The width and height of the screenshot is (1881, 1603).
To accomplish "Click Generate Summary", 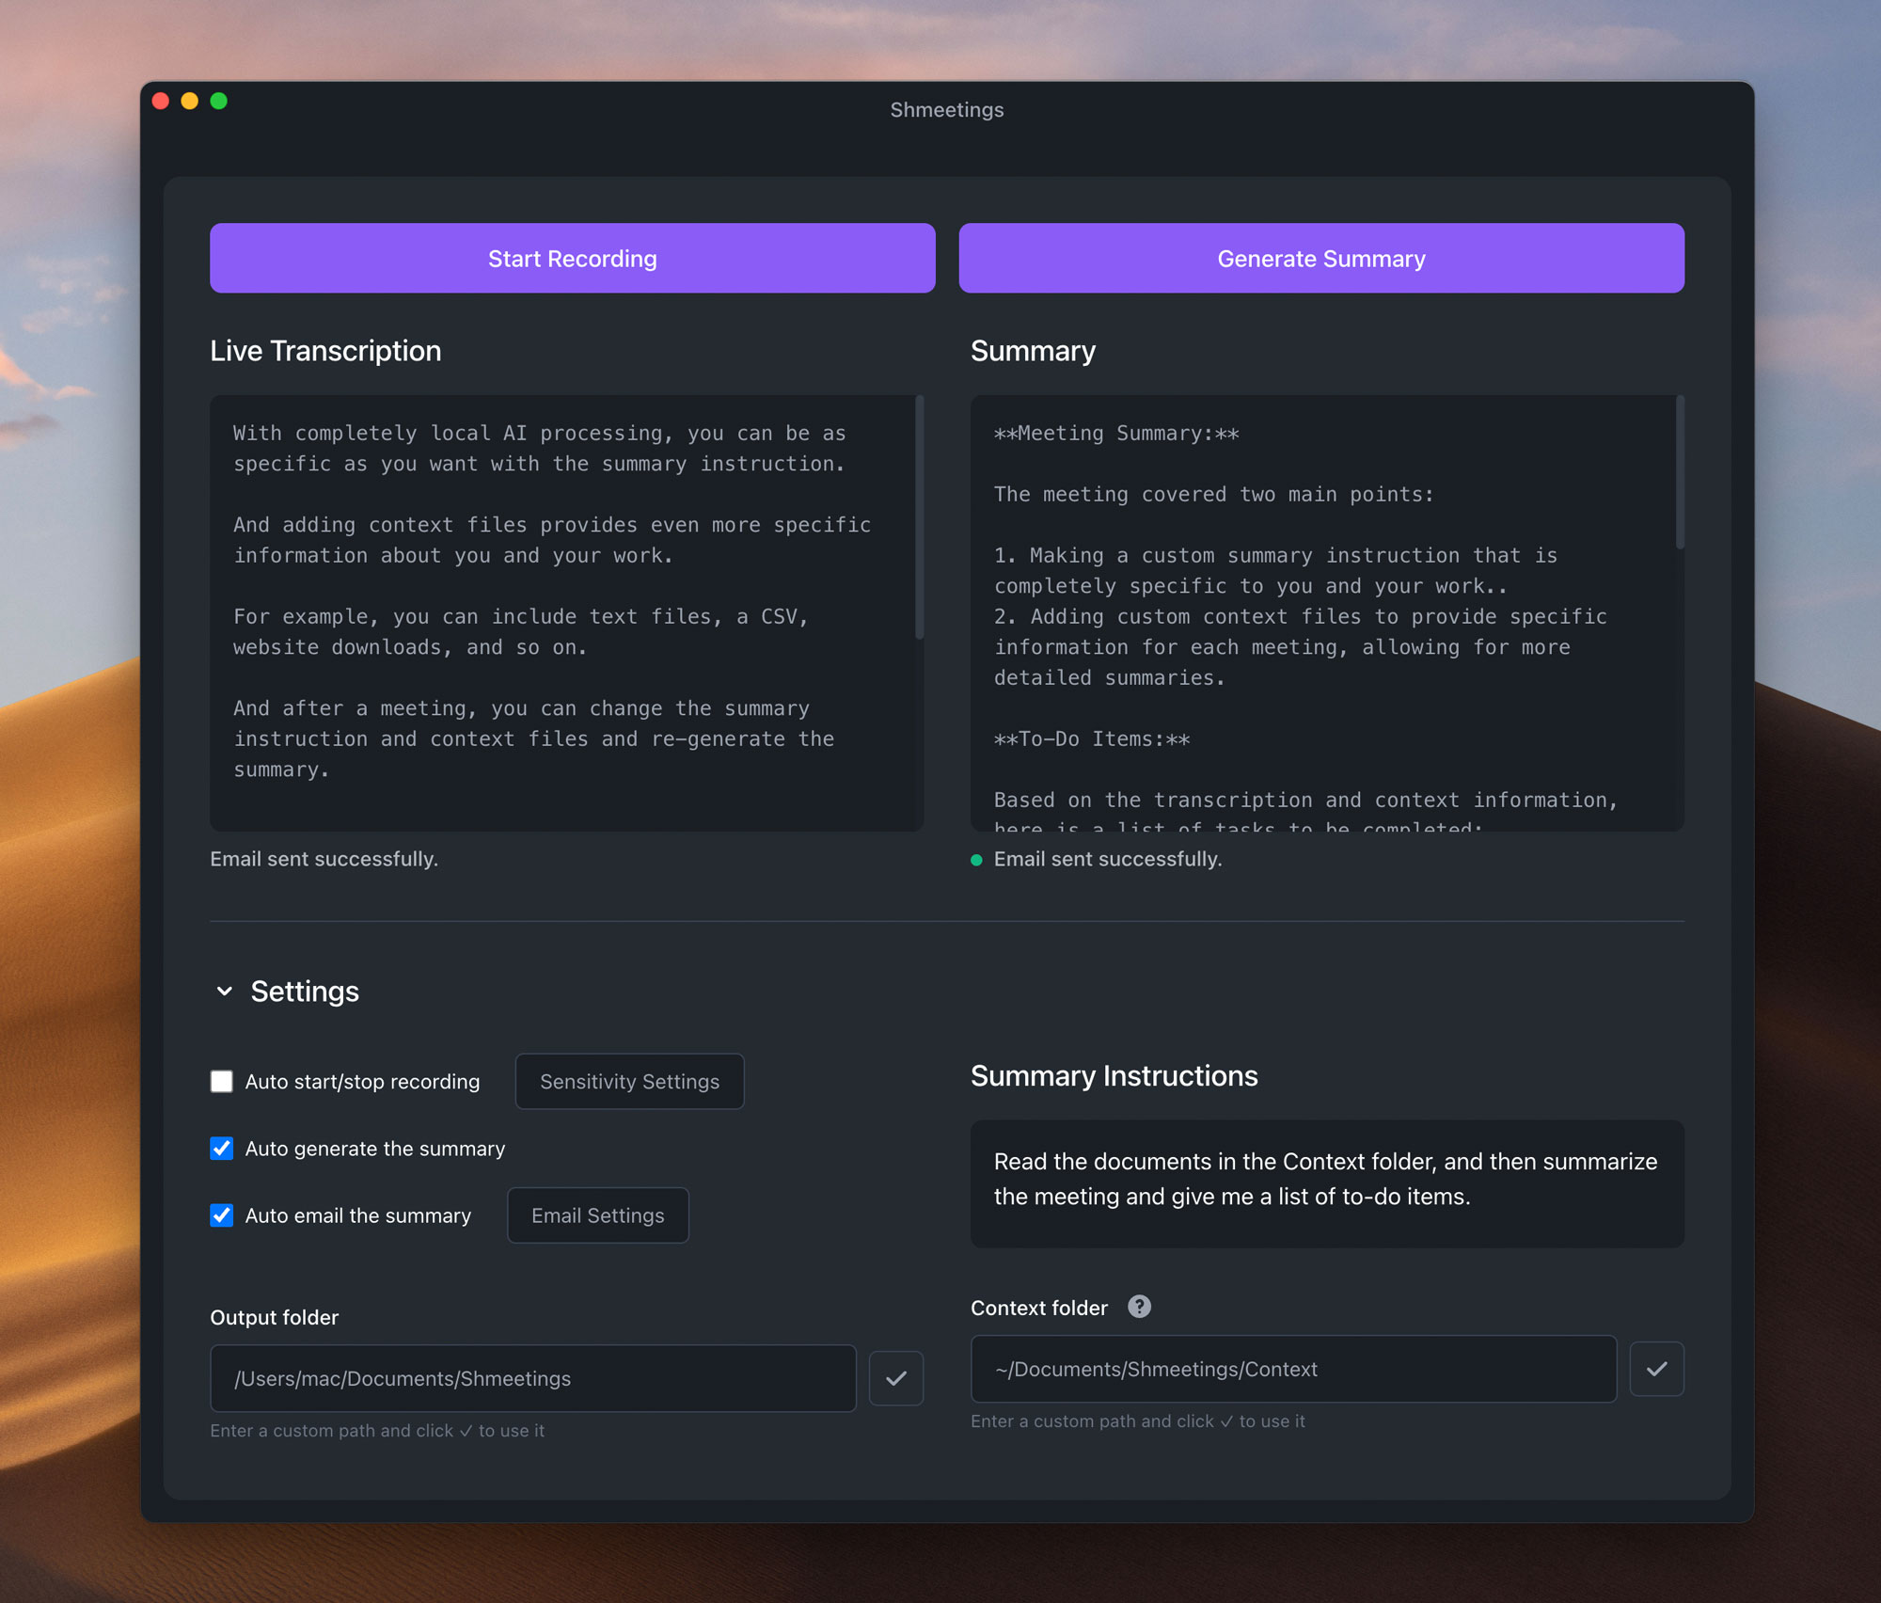I will 1320,258.
